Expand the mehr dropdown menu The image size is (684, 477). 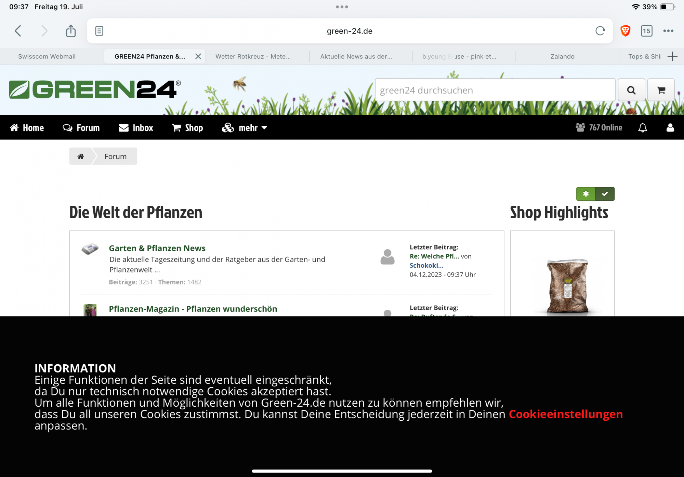pyautogui.click(x=245, y=128)
